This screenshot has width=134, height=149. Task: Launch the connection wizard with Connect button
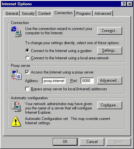pyautogui.click(x=110, y=31)
